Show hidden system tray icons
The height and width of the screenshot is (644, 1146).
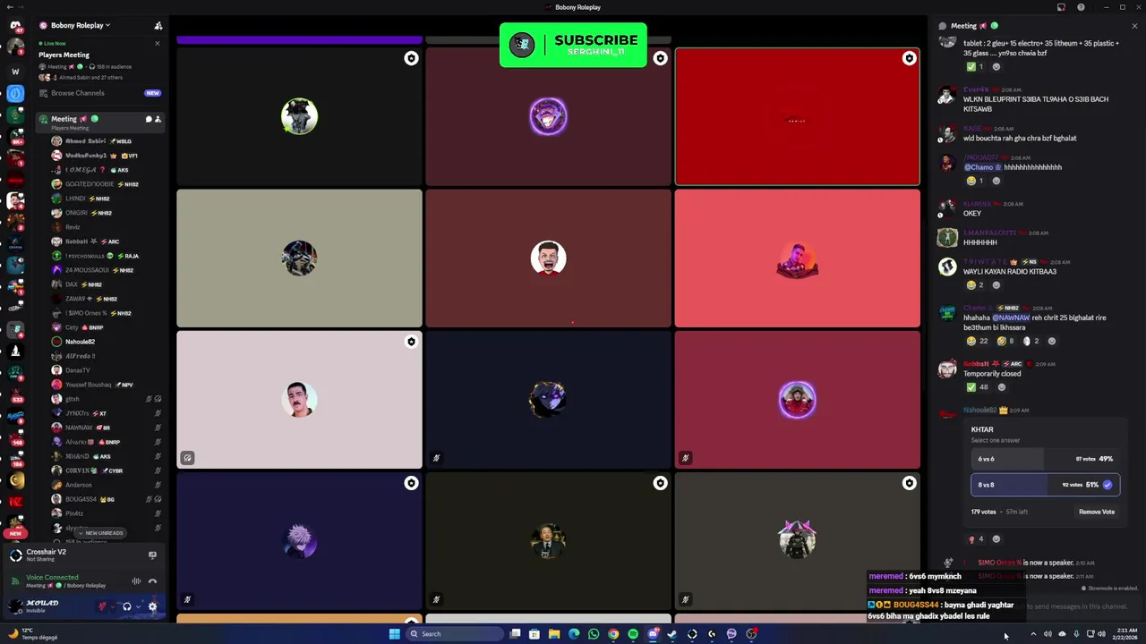pos(1033,634)
